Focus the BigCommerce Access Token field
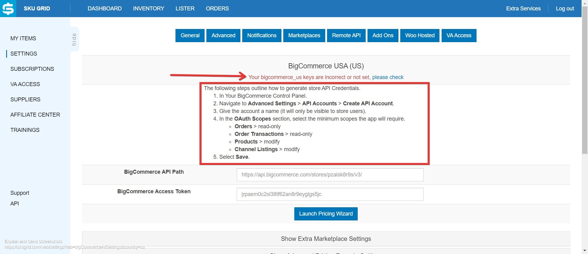 point(330,194)
